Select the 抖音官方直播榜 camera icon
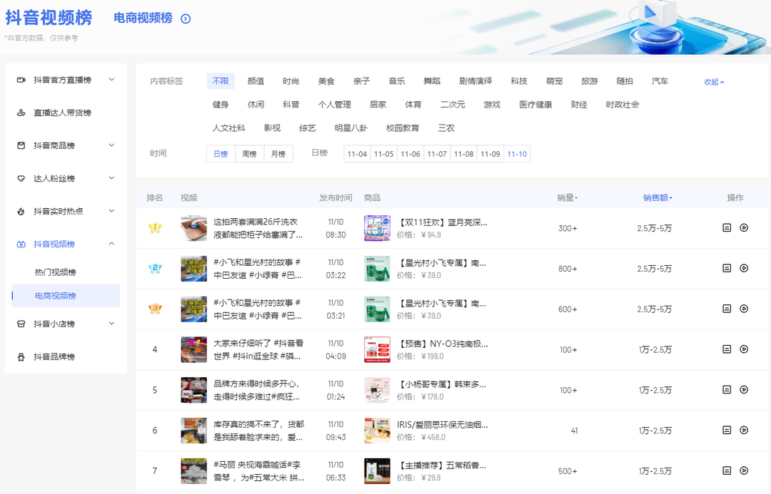The image size is (771, 494). 21,79
